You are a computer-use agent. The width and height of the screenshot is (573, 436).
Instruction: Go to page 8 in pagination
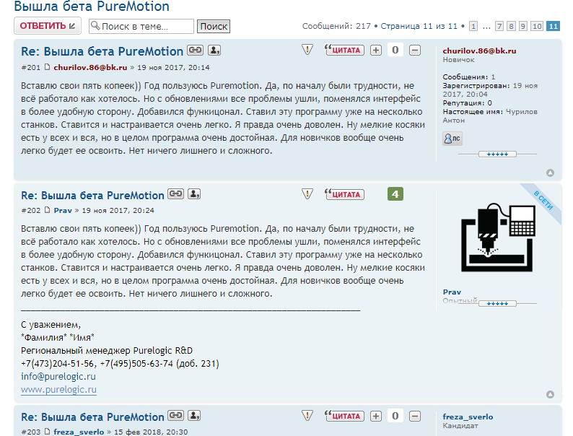tap(511, 26)
